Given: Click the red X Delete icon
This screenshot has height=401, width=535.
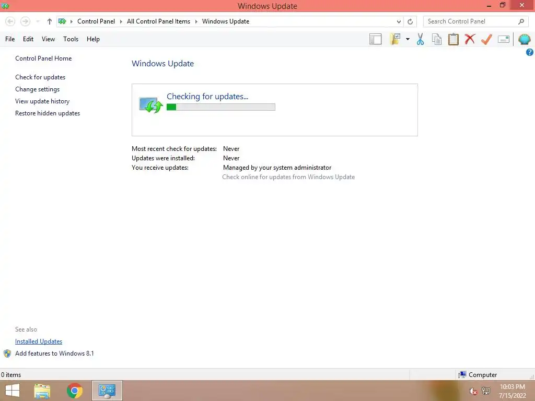Looking at the screenshot, I should pyautogui.click(x=470, y=39).
